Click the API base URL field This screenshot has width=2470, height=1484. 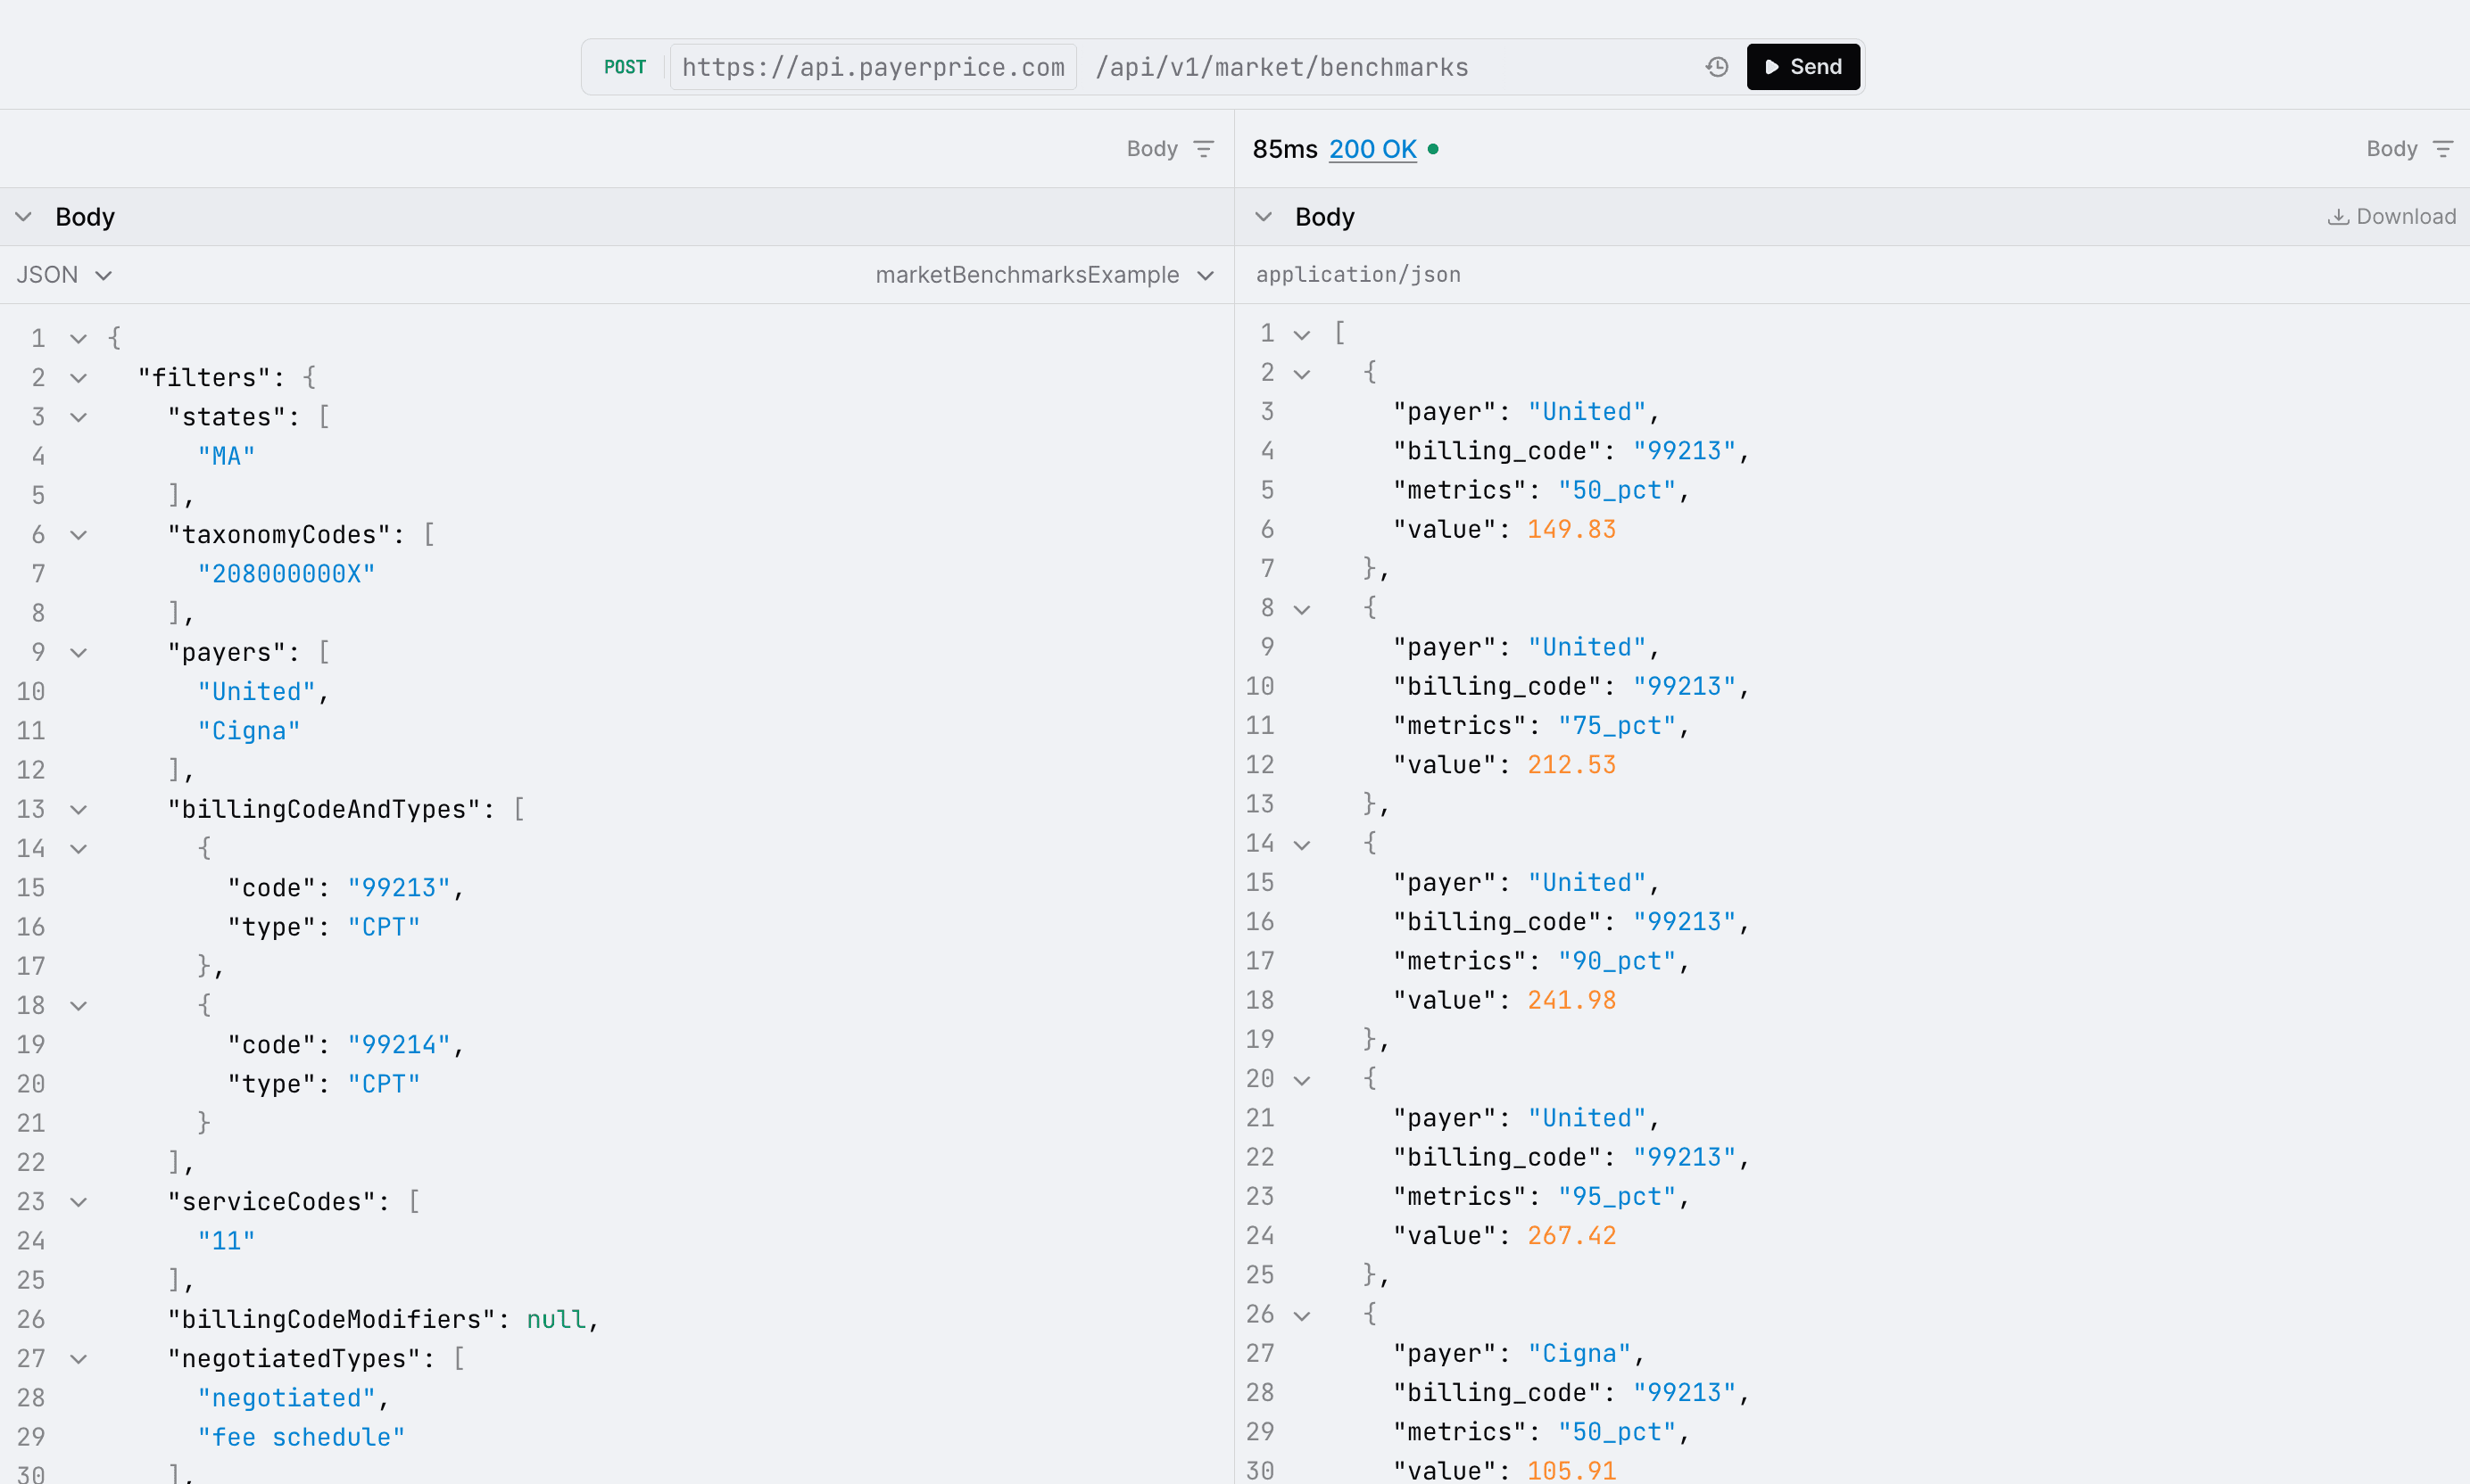871,66
